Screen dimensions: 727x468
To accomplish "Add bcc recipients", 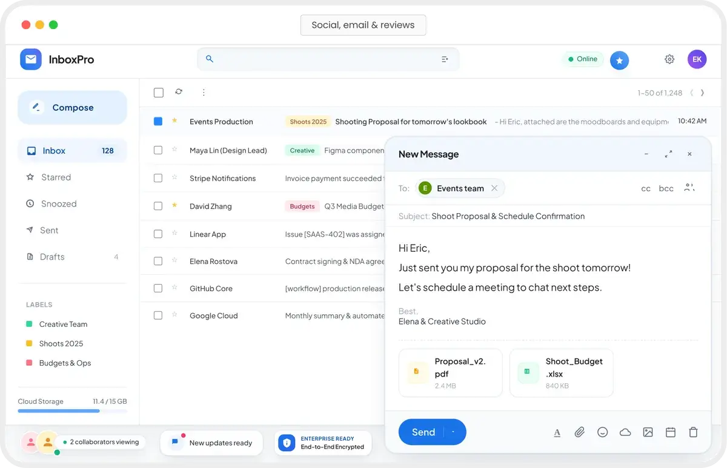I will click(666, 188).
